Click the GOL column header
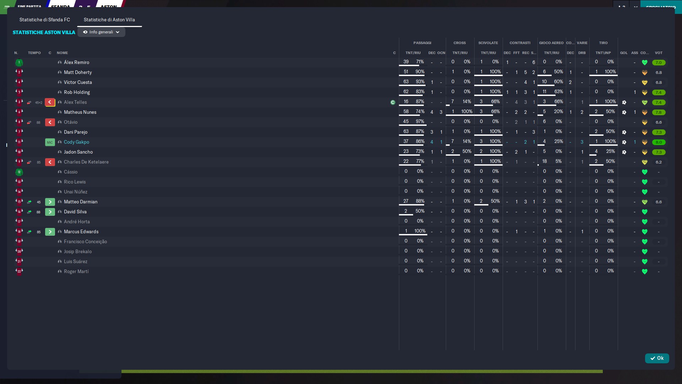Viewport: 682px width, 384px height. click(x=623, y=53)
